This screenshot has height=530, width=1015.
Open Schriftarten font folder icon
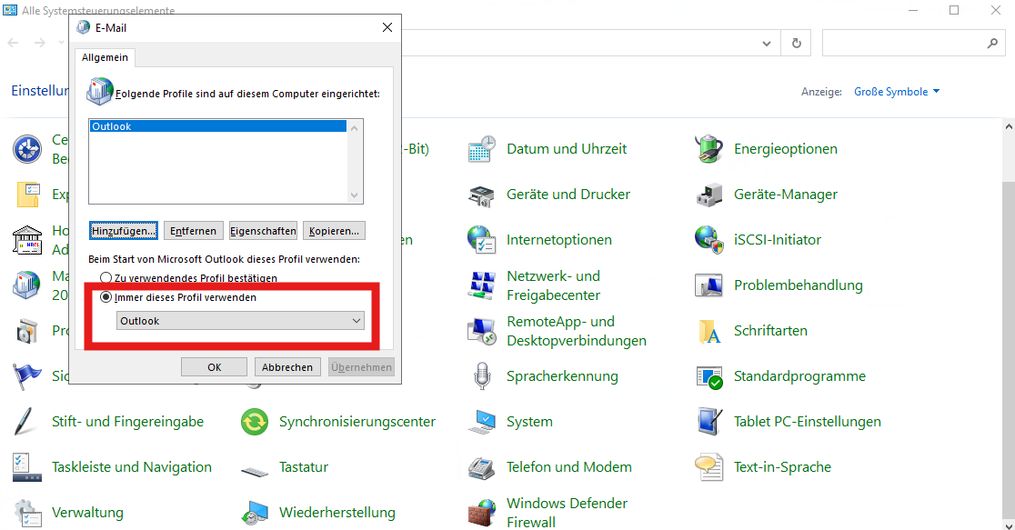click(708, 331)
